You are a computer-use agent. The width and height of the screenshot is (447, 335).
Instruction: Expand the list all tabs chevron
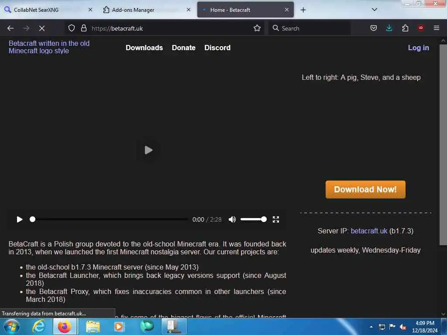375,10
